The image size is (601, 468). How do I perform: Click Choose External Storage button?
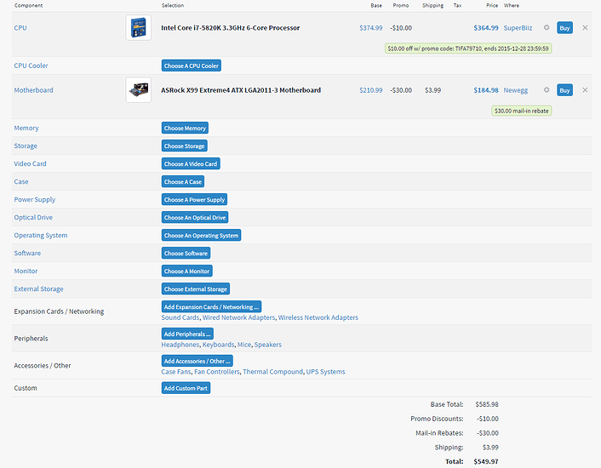coord(196,288)
